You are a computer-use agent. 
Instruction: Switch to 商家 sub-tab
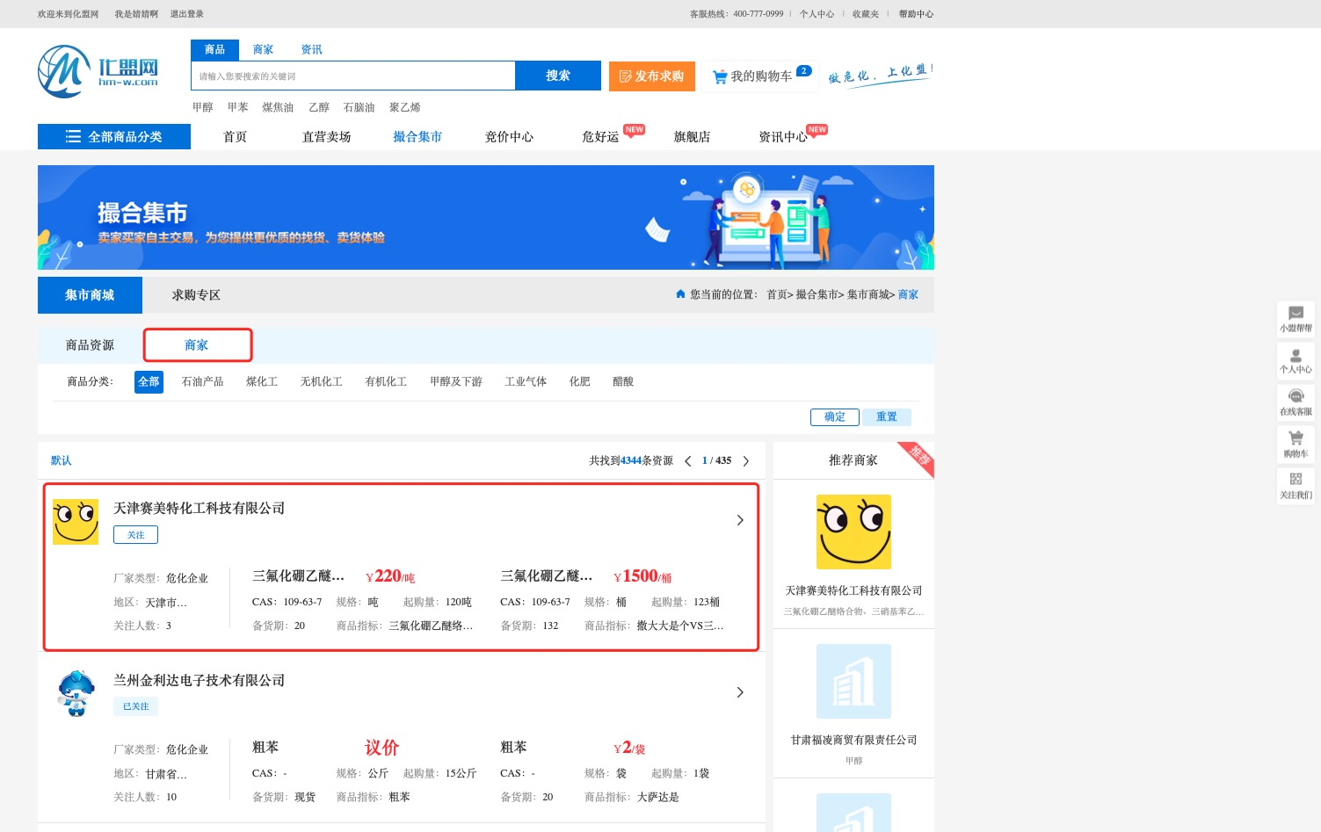point(197,345)
